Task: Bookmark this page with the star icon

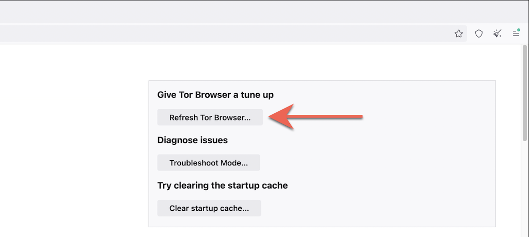Action: [459, 33]
